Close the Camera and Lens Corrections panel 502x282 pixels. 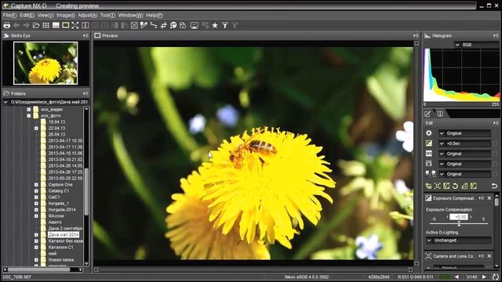(489, 256)
